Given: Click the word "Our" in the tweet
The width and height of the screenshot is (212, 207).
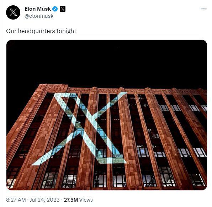Looking at the screenshot, I should [11, 31].
